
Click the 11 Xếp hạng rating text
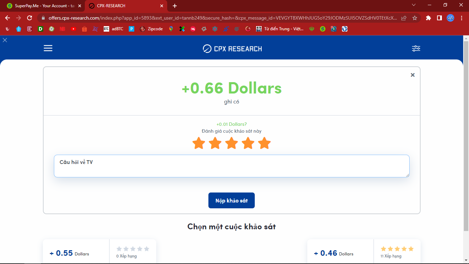[391, 256]
